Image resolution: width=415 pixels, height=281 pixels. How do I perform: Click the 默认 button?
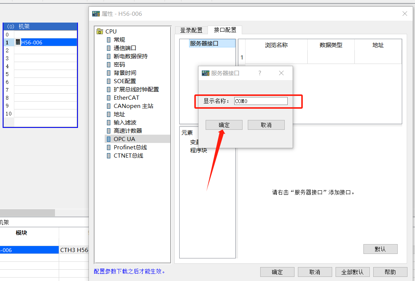[380, 249]
